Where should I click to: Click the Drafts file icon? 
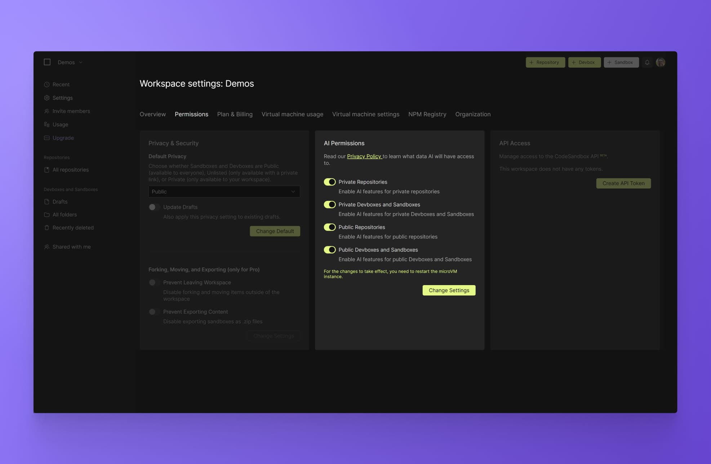coord(47,202)
